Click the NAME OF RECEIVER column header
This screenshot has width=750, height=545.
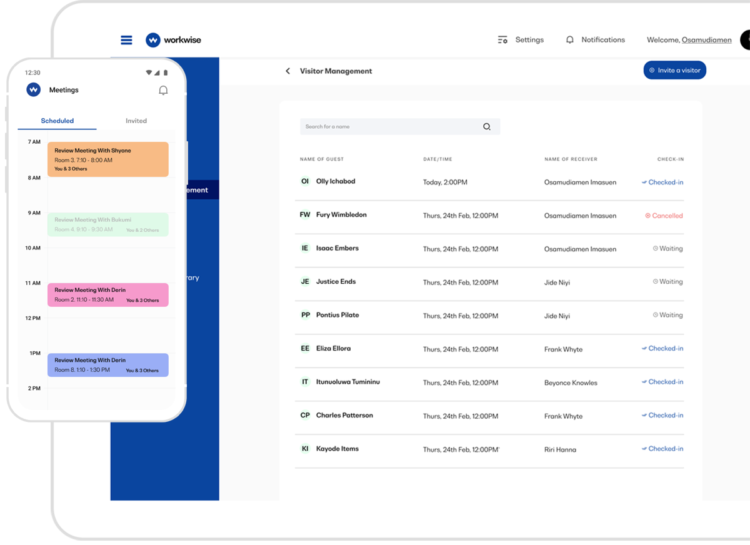click(571, 159)
